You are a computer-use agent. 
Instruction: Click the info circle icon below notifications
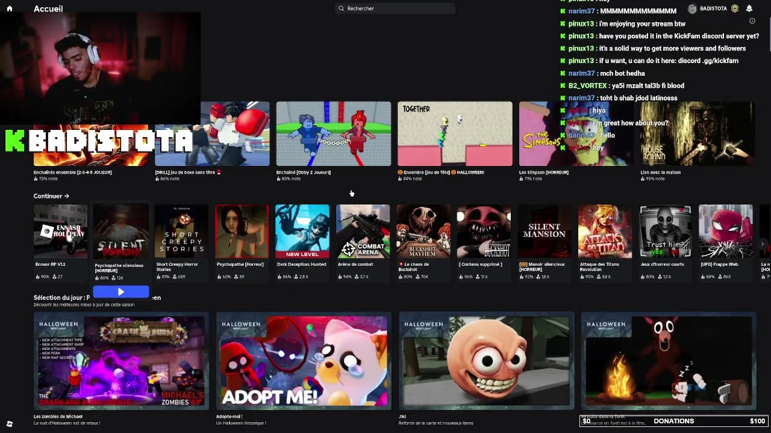click(x=752, y=21)
